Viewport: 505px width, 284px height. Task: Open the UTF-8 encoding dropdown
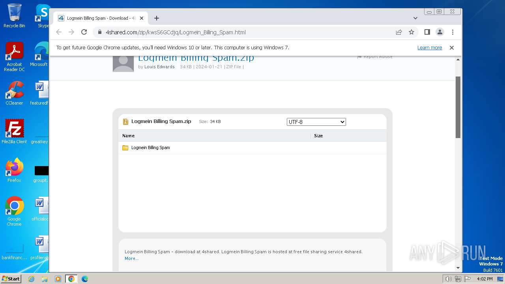coord(316,122)
